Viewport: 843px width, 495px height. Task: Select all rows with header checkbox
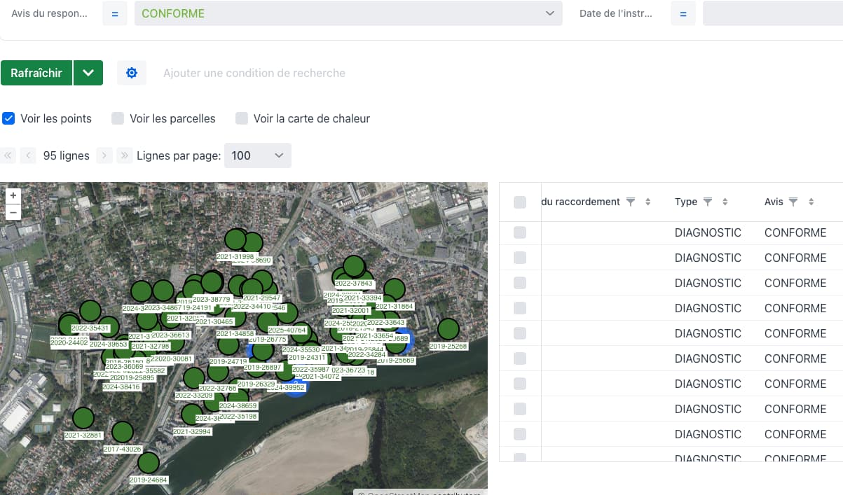click(520, 202)
